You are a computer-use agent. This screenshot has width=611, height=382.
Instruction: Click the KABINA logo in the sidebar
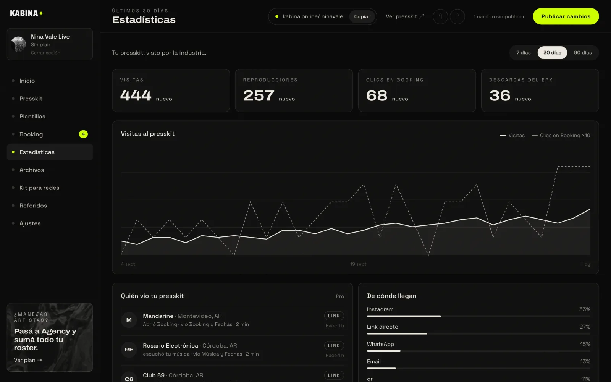point(26,13)
